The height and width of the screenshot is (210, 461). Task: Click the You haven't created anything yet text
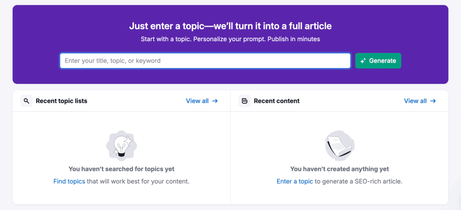[339, 169]
